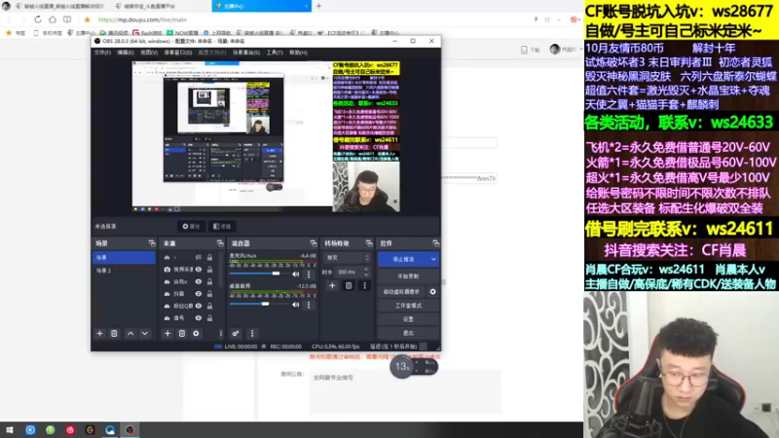Unlock the 合玩v source lock icon

point(209,281)
